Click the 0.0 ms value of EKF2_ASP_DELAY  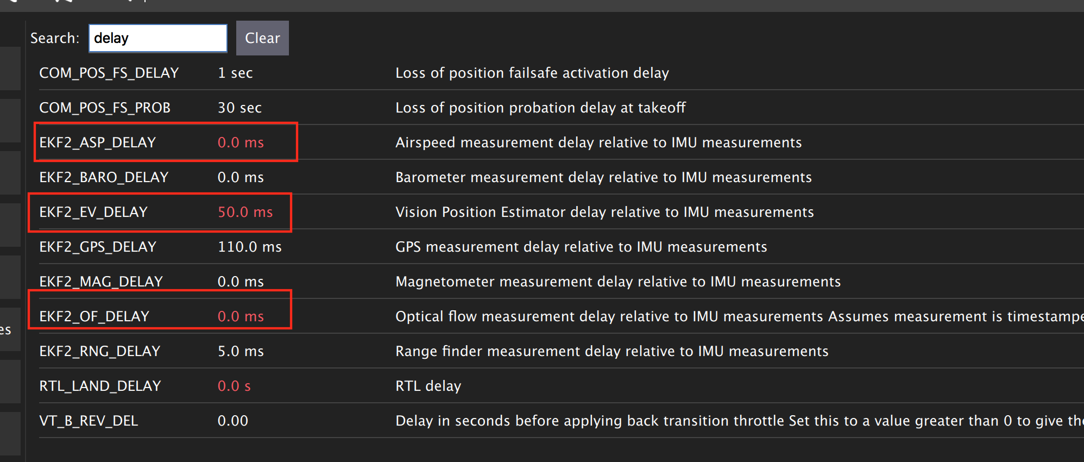pyautogui.click(x=241, y=142)
